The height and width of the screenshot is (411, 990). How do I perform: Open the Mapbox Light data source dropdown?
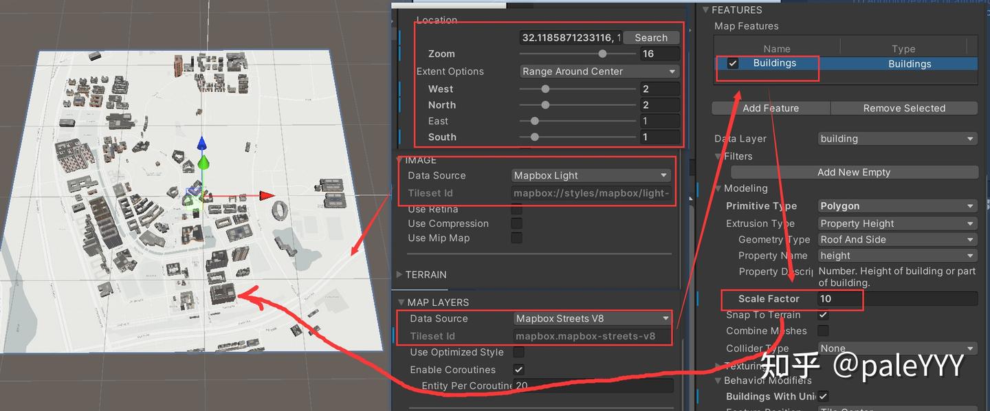[590, 175]
